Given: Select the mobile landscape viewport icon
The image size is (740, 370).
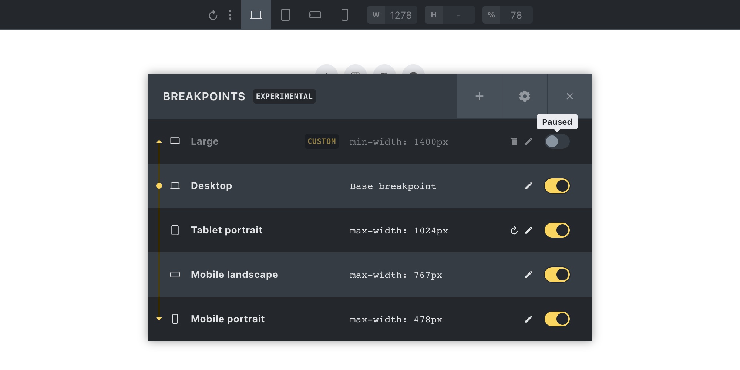Looking at the screenshot, I should [315, 15].
